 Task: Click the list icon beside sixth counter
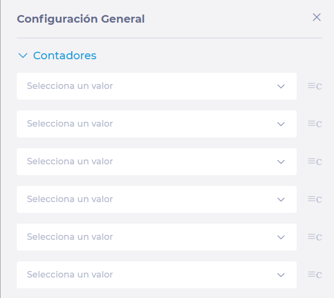[x=315, y=274]
